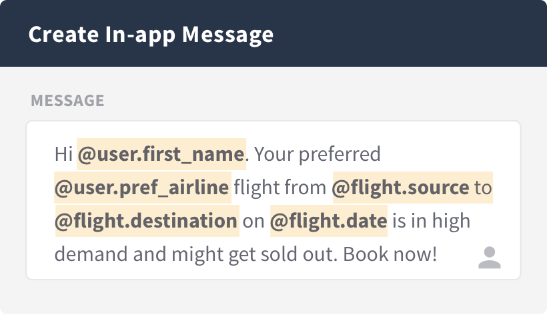Click the words "sold out" in message
Screen dimensions: 547x315
pyautogui.click(x=283, y=254)
